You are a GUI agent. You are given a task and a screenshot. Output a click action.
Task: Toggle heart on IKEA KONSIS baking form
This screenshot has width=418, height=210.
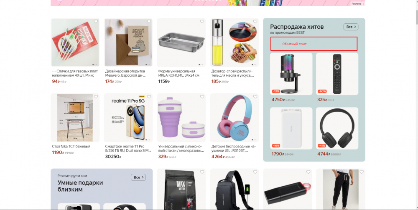pos(202,22)
